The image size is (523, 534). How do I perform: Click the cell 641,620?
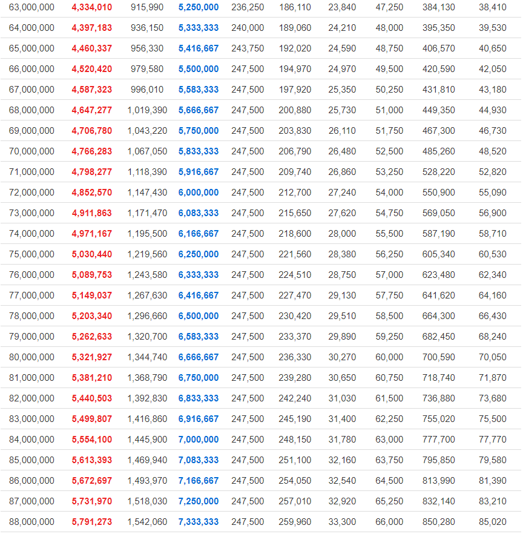[438, 295]
